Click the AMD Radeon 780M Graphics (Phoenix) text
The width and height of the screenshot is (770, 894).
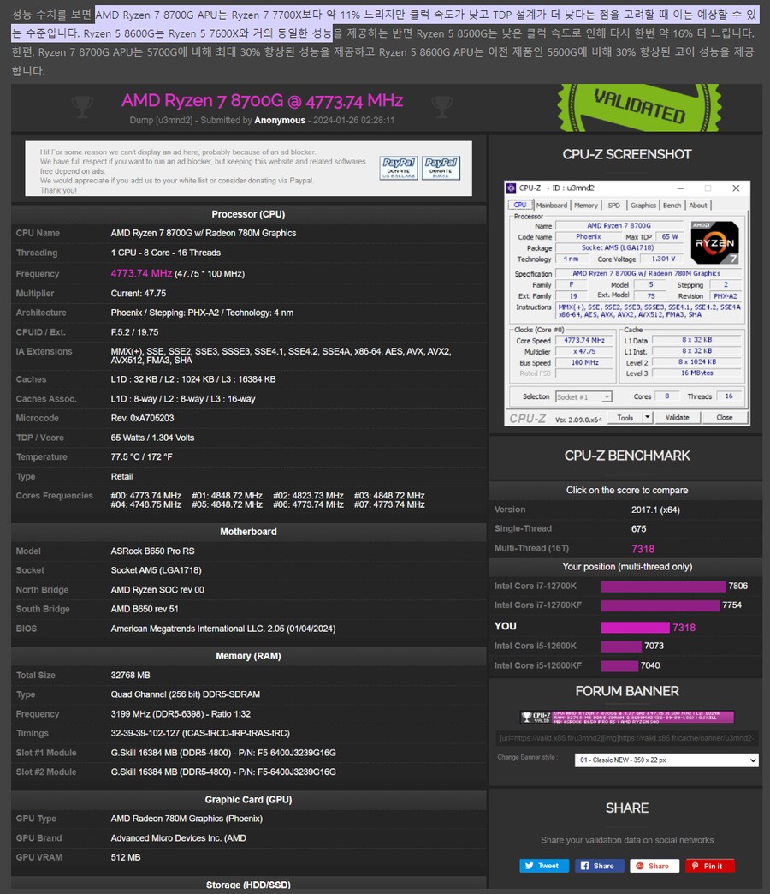coord(187,819)
